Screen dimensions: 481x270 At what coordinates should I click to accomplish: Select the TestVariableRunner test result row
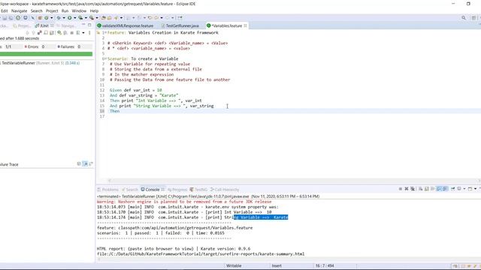point(40,63)
